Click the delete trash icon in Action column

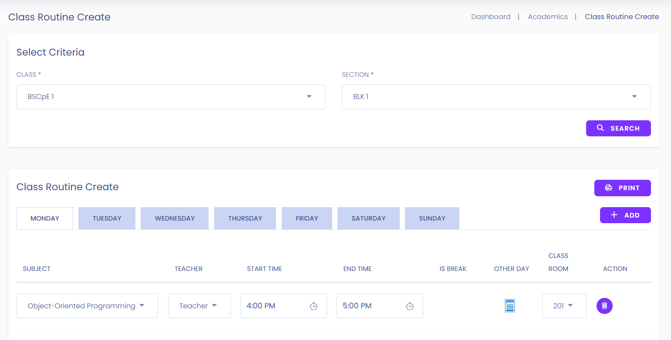point(604,306)
